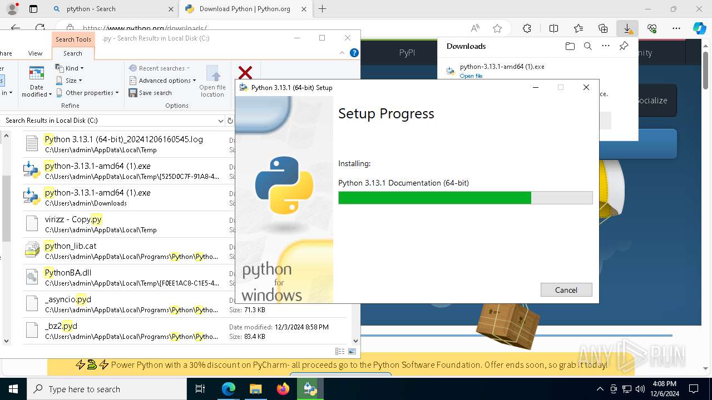Viewport: 712px width, 400px height.
Task: Click the Python installation progress bar
Action: (x=466, y=198)
